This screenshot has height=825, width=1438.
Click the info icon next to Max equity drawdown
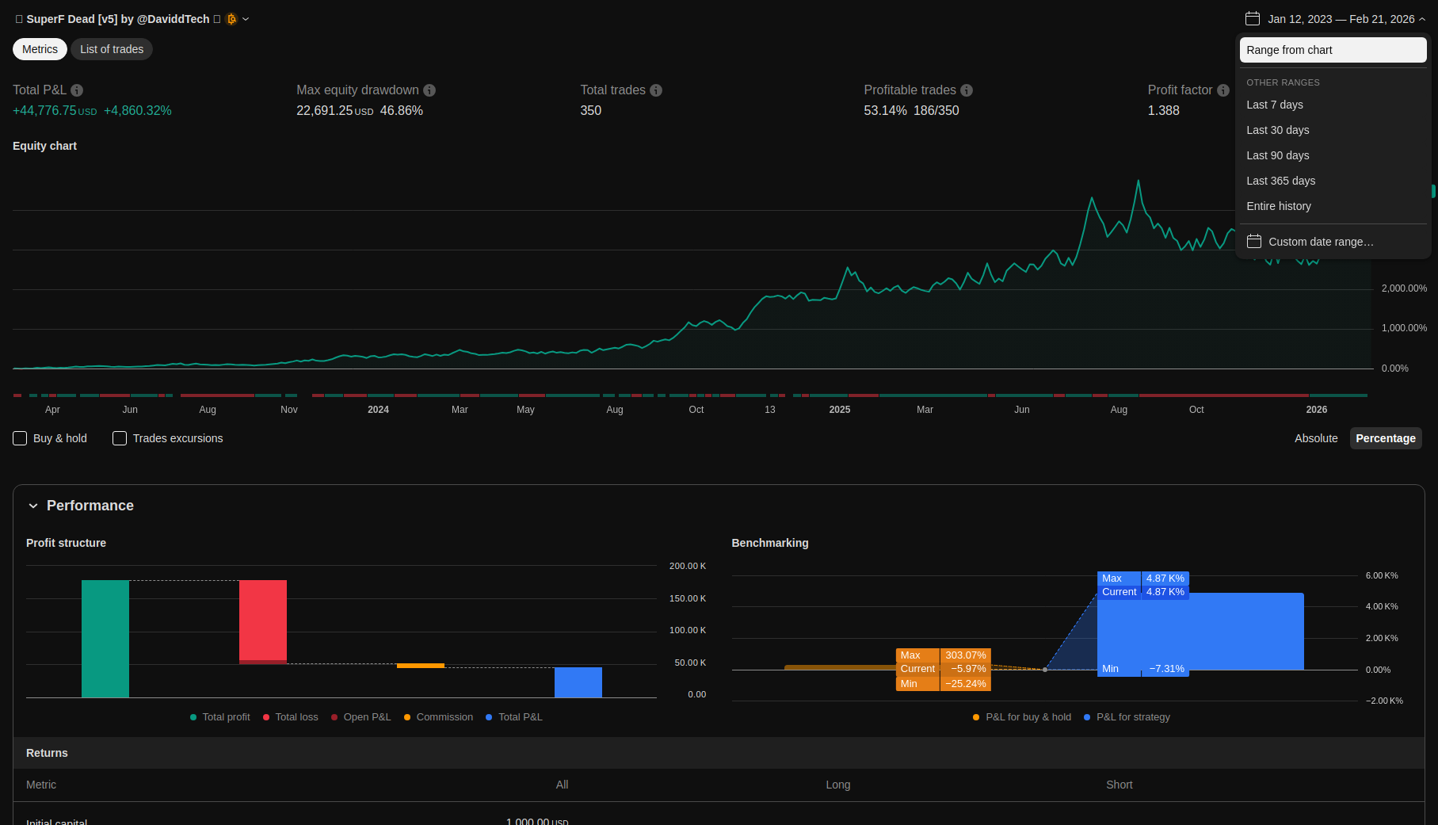(x=429, y=90)
